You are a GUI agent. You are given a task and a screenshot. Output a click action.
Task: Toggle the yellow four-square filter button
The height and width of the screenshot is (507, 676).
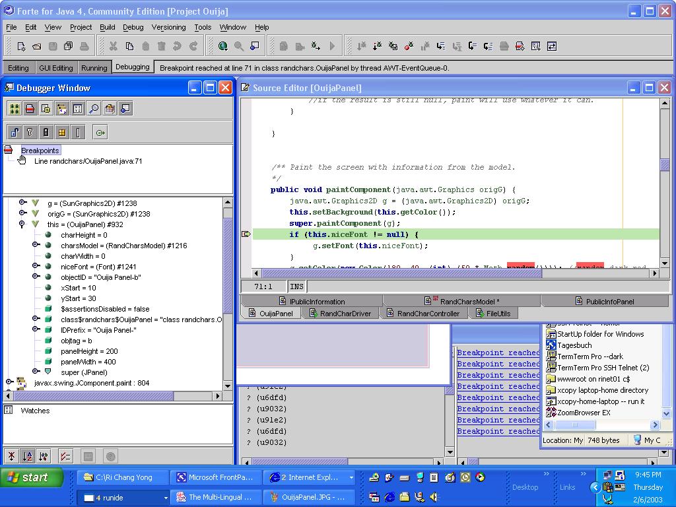pyautogui.click(x=62, y=133)
